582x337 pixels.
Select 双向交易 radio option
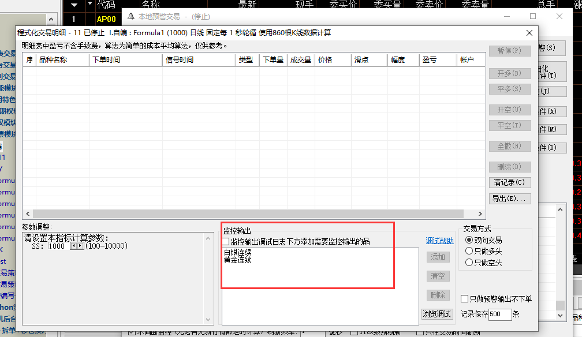pyautogui.click(x=469, y=239)
